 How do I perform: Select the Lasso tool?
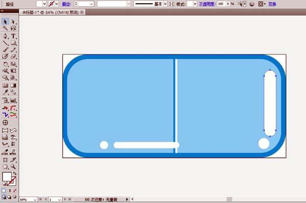coord(13,29)
